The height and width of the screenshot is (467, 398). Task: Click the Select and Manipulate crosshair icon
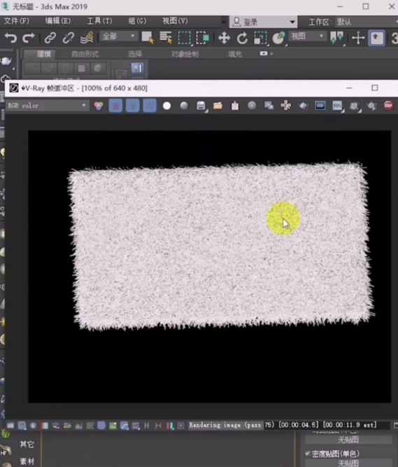tap(358, 38)
